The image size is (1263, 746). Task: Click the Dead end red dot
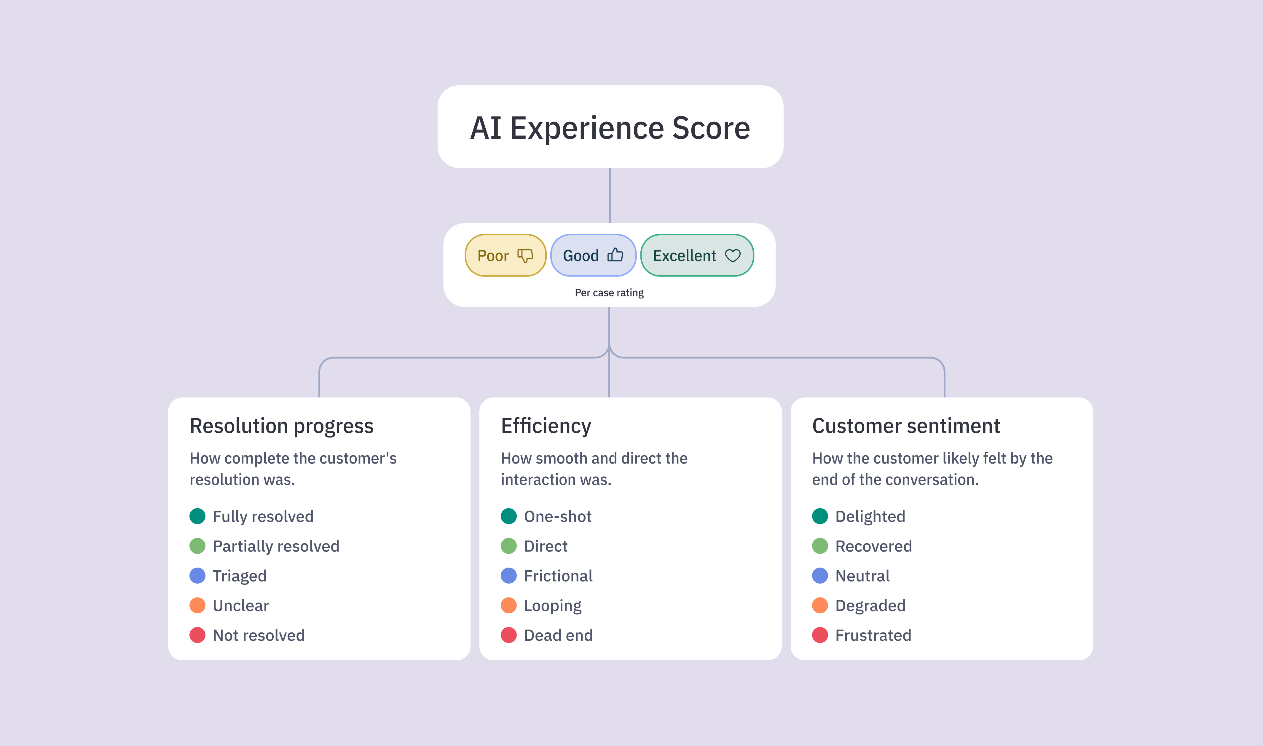pyautogui.click(x=509, y=635)
